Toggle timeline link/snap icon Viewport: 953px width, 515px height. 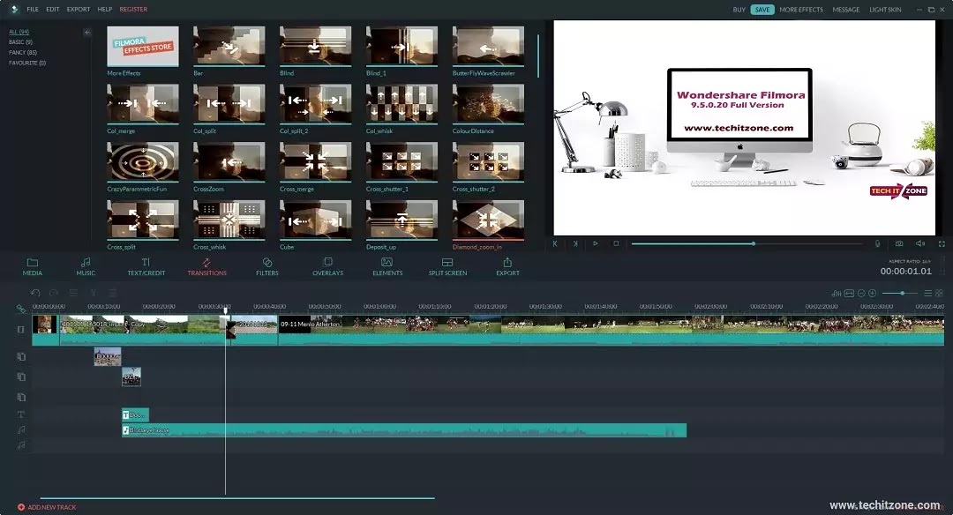[x=20, y=309]
